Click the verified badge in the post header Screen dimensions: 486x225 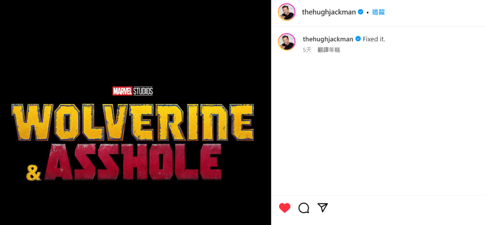click(x=360, y=12)
